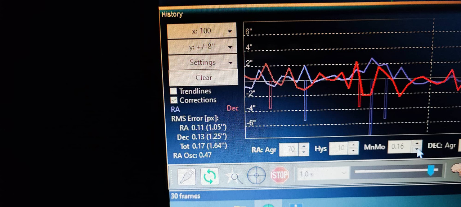The image size is (461, 207).
Task: Open the y: +/-8" range dropdown
Action: click(202, 47)
